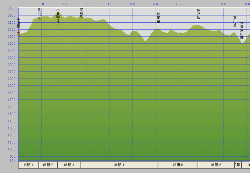Click the 5.0 distance tick on top axis
Viewport: 250px width, 173px height.
pos(133,4)
